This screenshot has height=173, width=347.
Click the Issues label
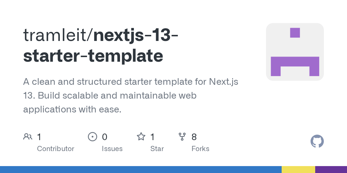112,149
